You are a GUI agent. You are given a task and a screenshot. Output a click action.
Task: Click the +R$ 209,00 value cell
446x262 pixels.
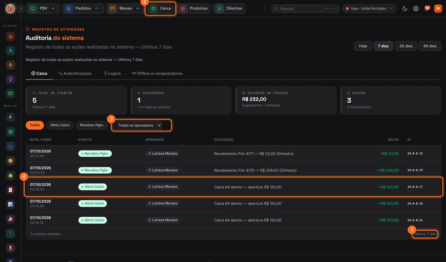[x=388, y=170]
